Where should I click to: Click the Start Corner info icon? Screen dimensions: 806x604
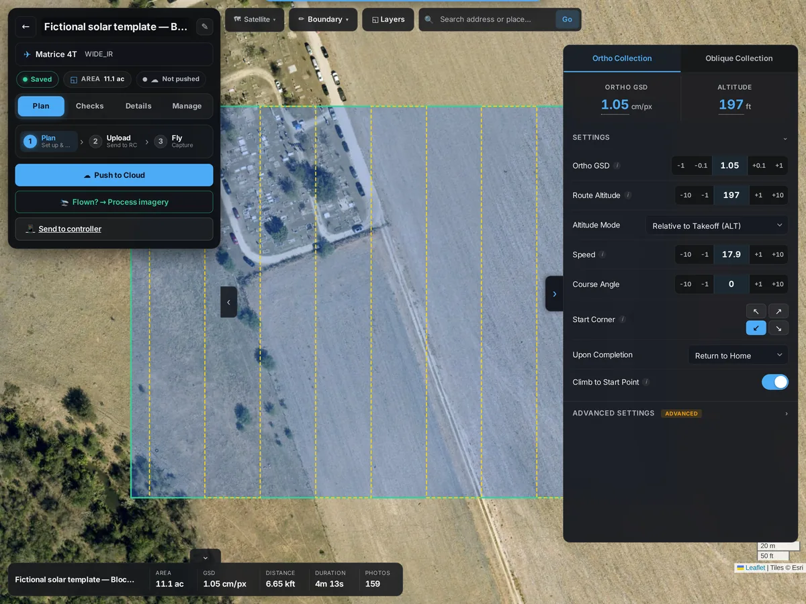(623, 319)
